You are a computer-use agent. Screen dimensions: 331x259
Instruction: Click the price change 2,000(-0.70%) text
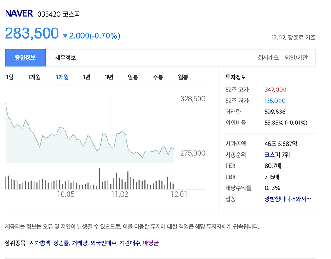(95, 35)
